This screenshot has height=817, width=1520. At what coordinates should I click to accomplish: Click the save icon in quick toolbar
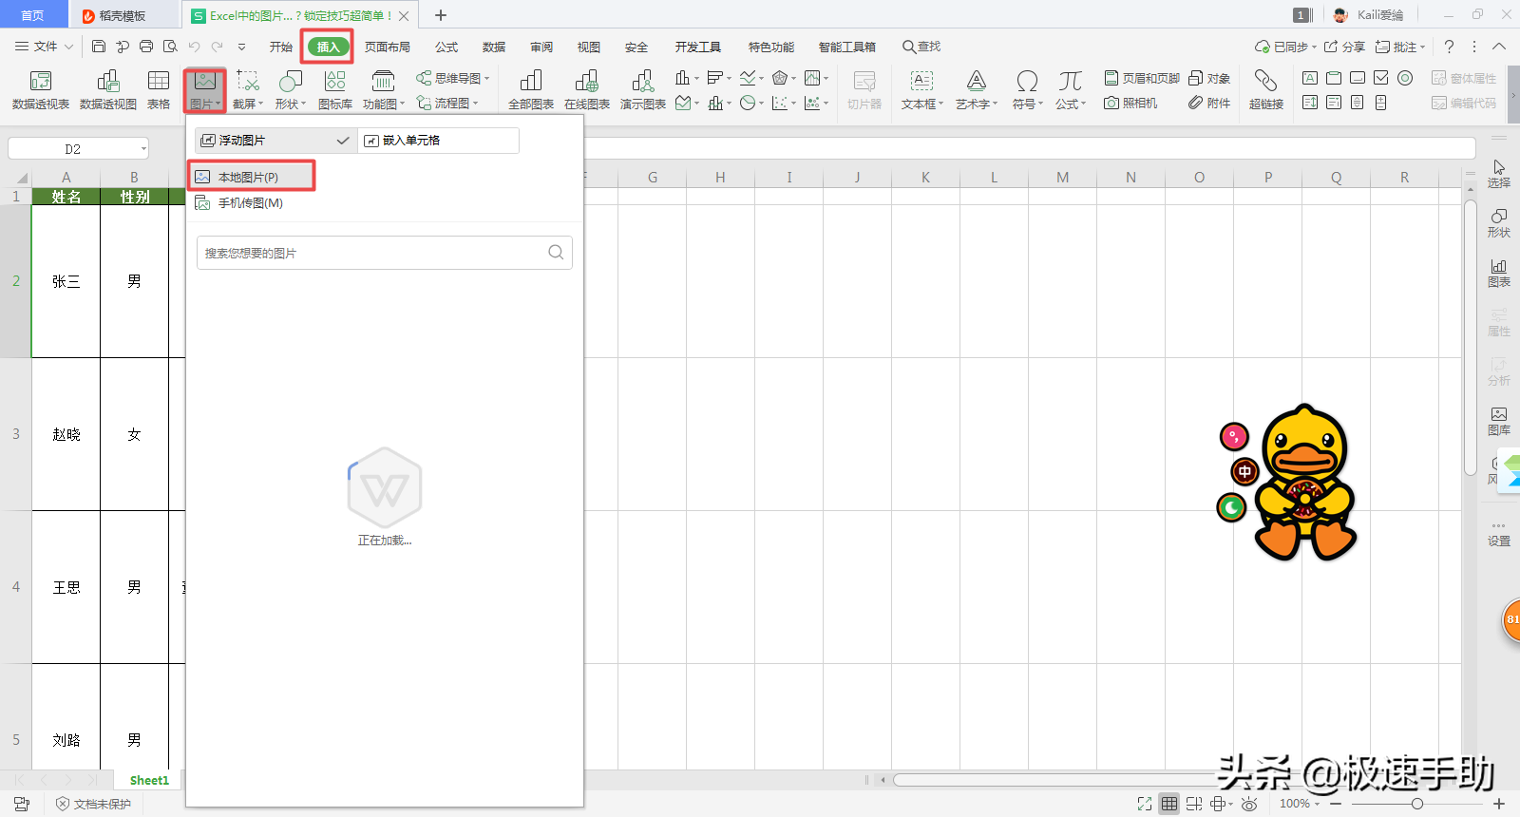coord(99,46)
